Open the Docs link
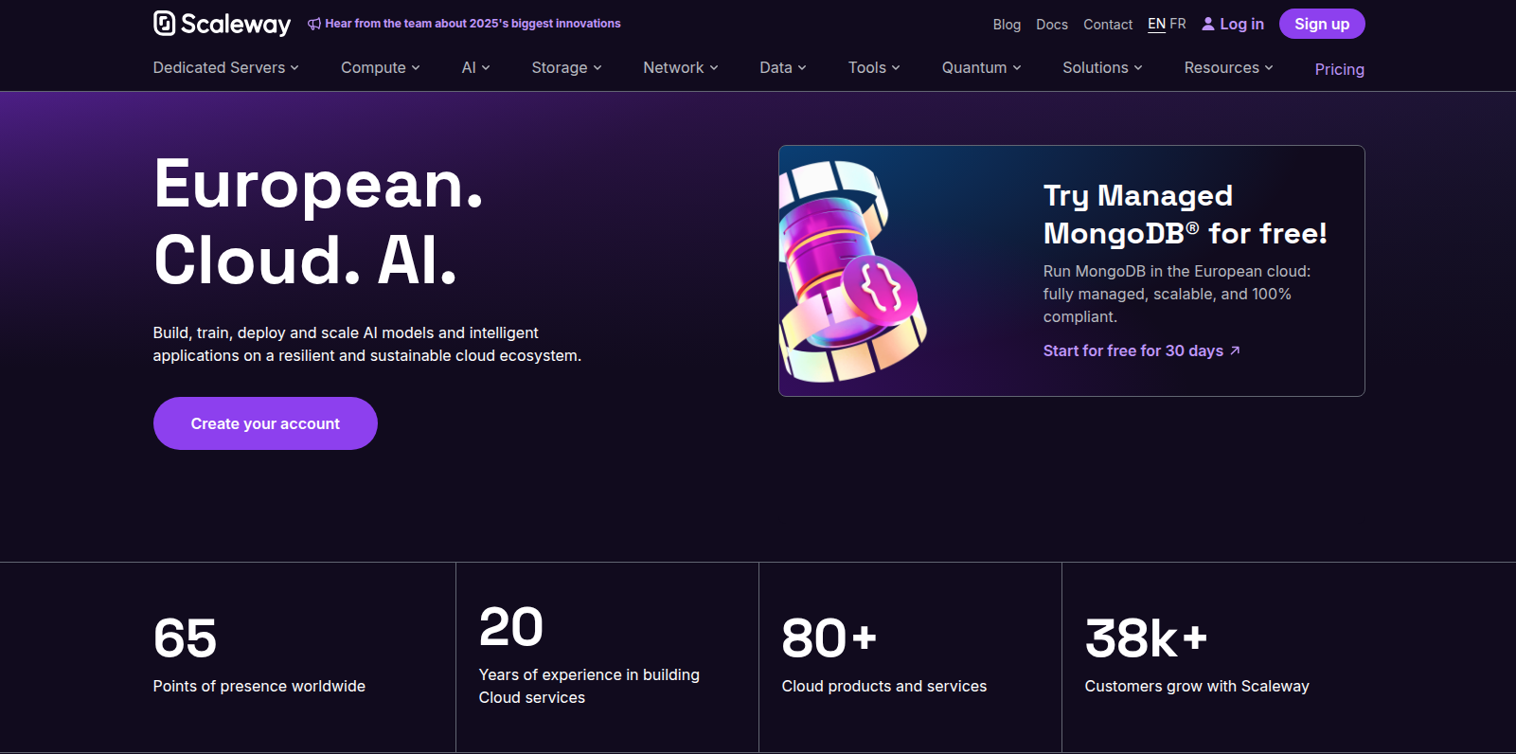This screenshot has height=754, width=1516. click(x=1051, y=25)
